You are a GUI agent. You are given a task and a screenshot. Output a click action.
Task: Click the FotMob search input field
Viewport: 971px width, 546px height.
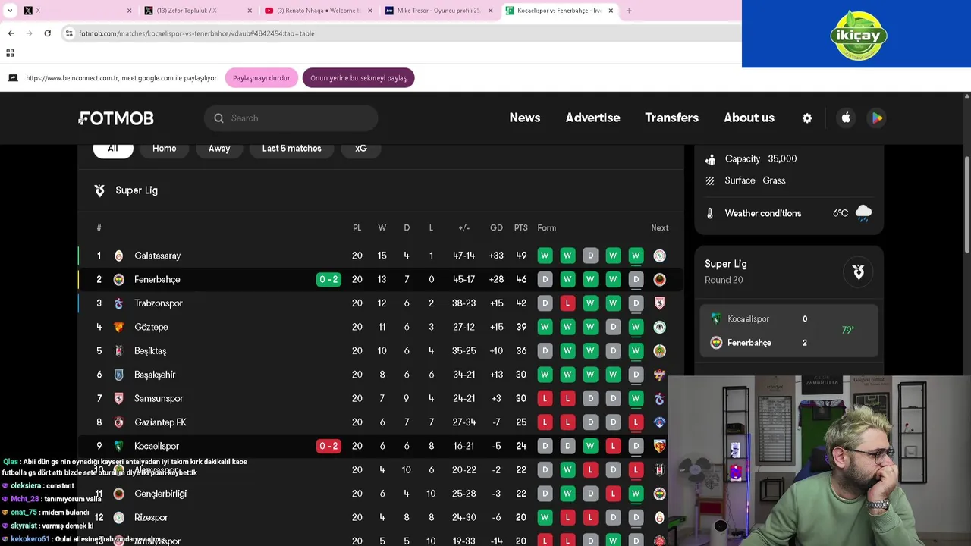pos(291,118)
